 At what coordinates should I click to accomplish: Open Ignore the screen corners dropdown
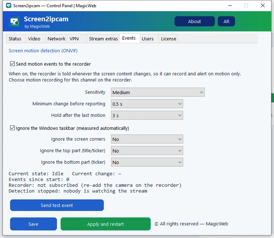[x=147, y=139]
